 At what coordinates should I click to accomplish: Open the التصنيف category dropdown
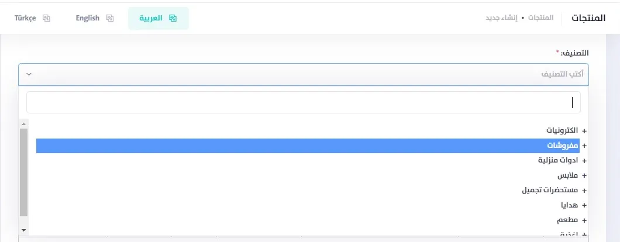pyautogui.click(x=303, y=75)
